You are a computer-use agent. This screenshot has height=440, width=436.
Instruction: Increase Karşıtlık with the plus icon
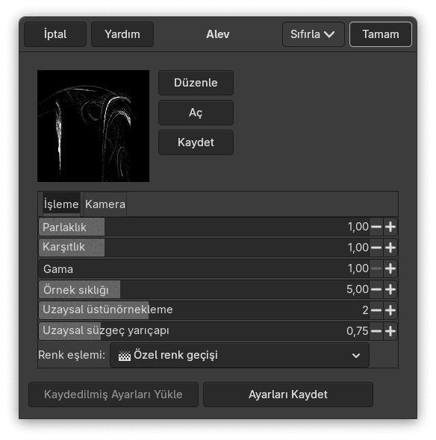[x=390, y=248]
